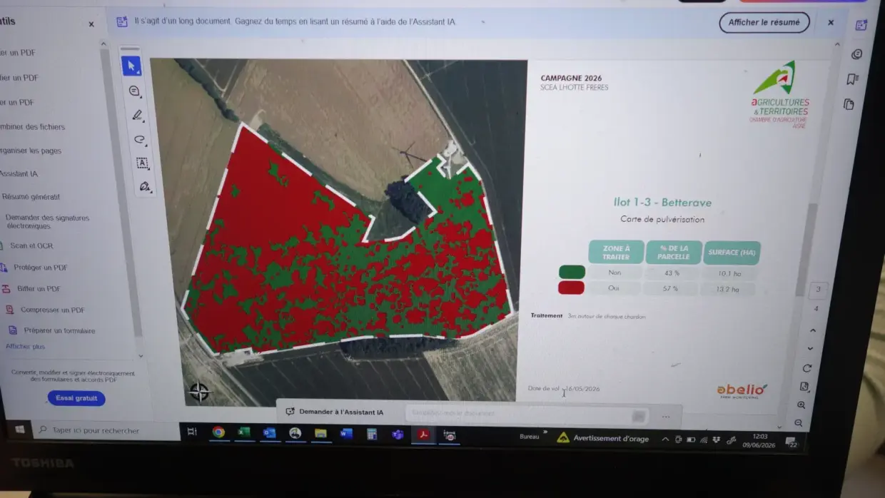Click Afficher le résumé button
Screen dimensions: 885x498
click(764, 22)
